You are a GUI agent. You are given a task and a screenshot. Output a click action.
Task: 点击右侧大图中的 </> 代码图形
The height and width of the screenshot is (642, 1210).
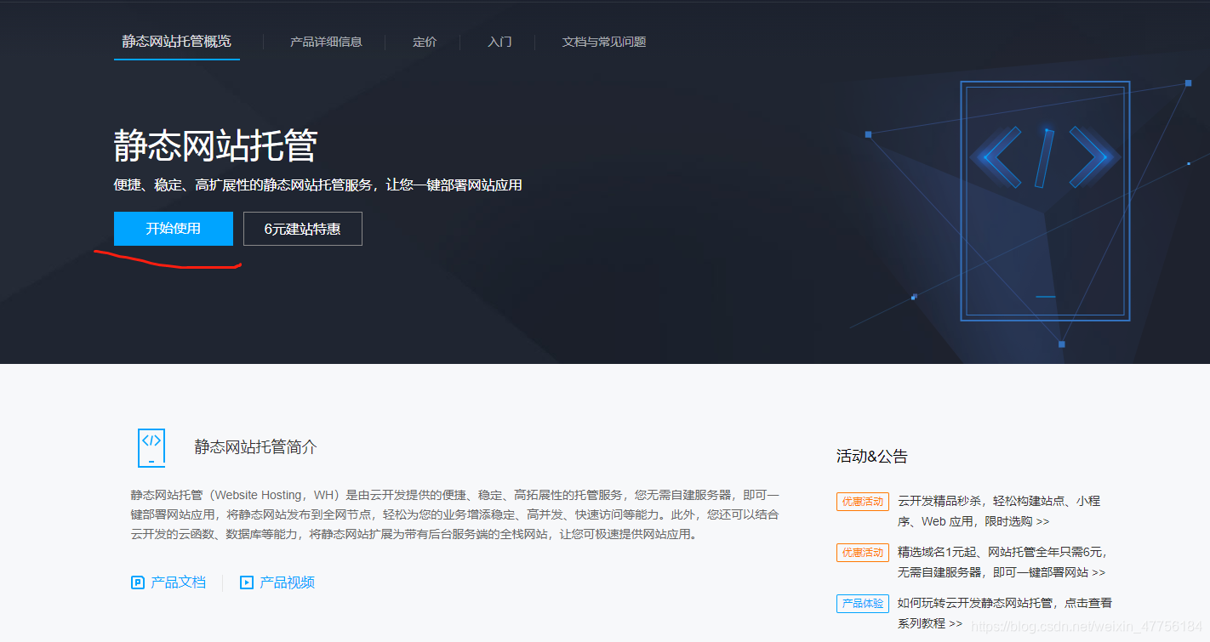tap(1045, 157)
